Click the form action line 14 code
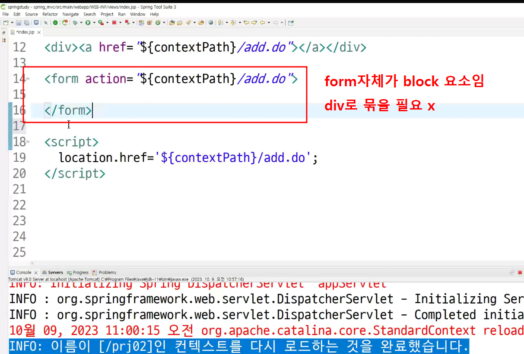Viewport: 524px width, 354px height. click(x=171, y=79)
